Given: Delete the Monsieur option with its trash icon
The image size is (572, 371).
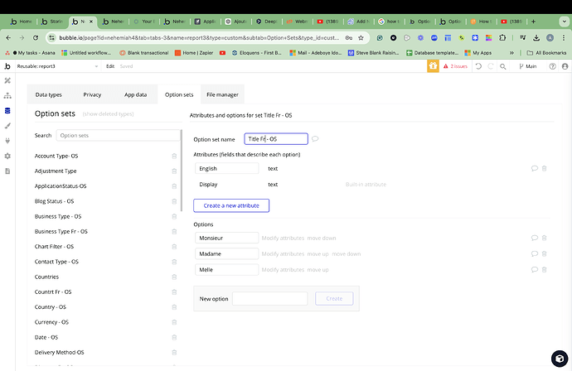Looking at the screenshot, I should pos(545,238).
